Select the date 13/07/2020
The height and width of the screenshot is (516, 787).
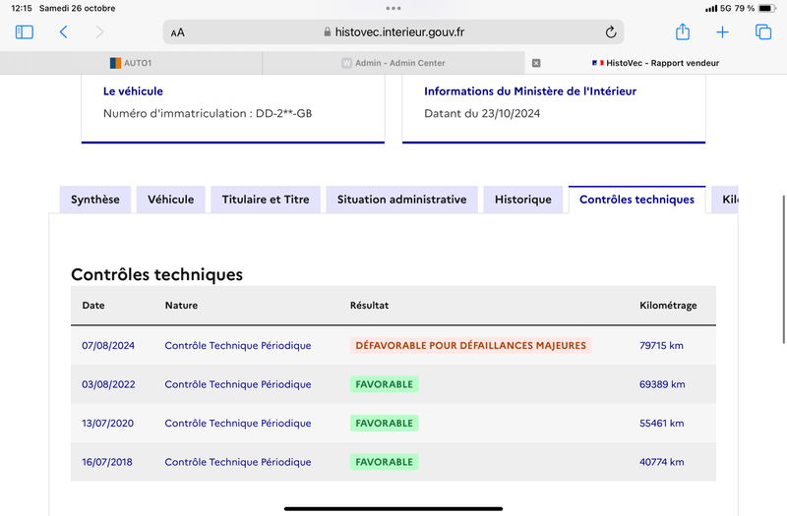coord(108,424)
